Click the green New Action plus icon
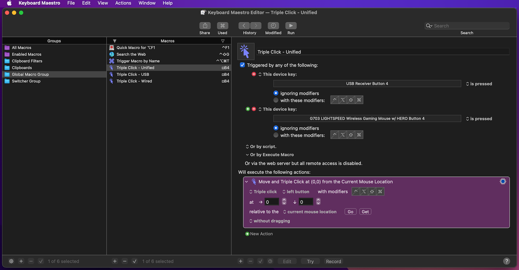This screenshot has width=519, height=270. point(247,234)
